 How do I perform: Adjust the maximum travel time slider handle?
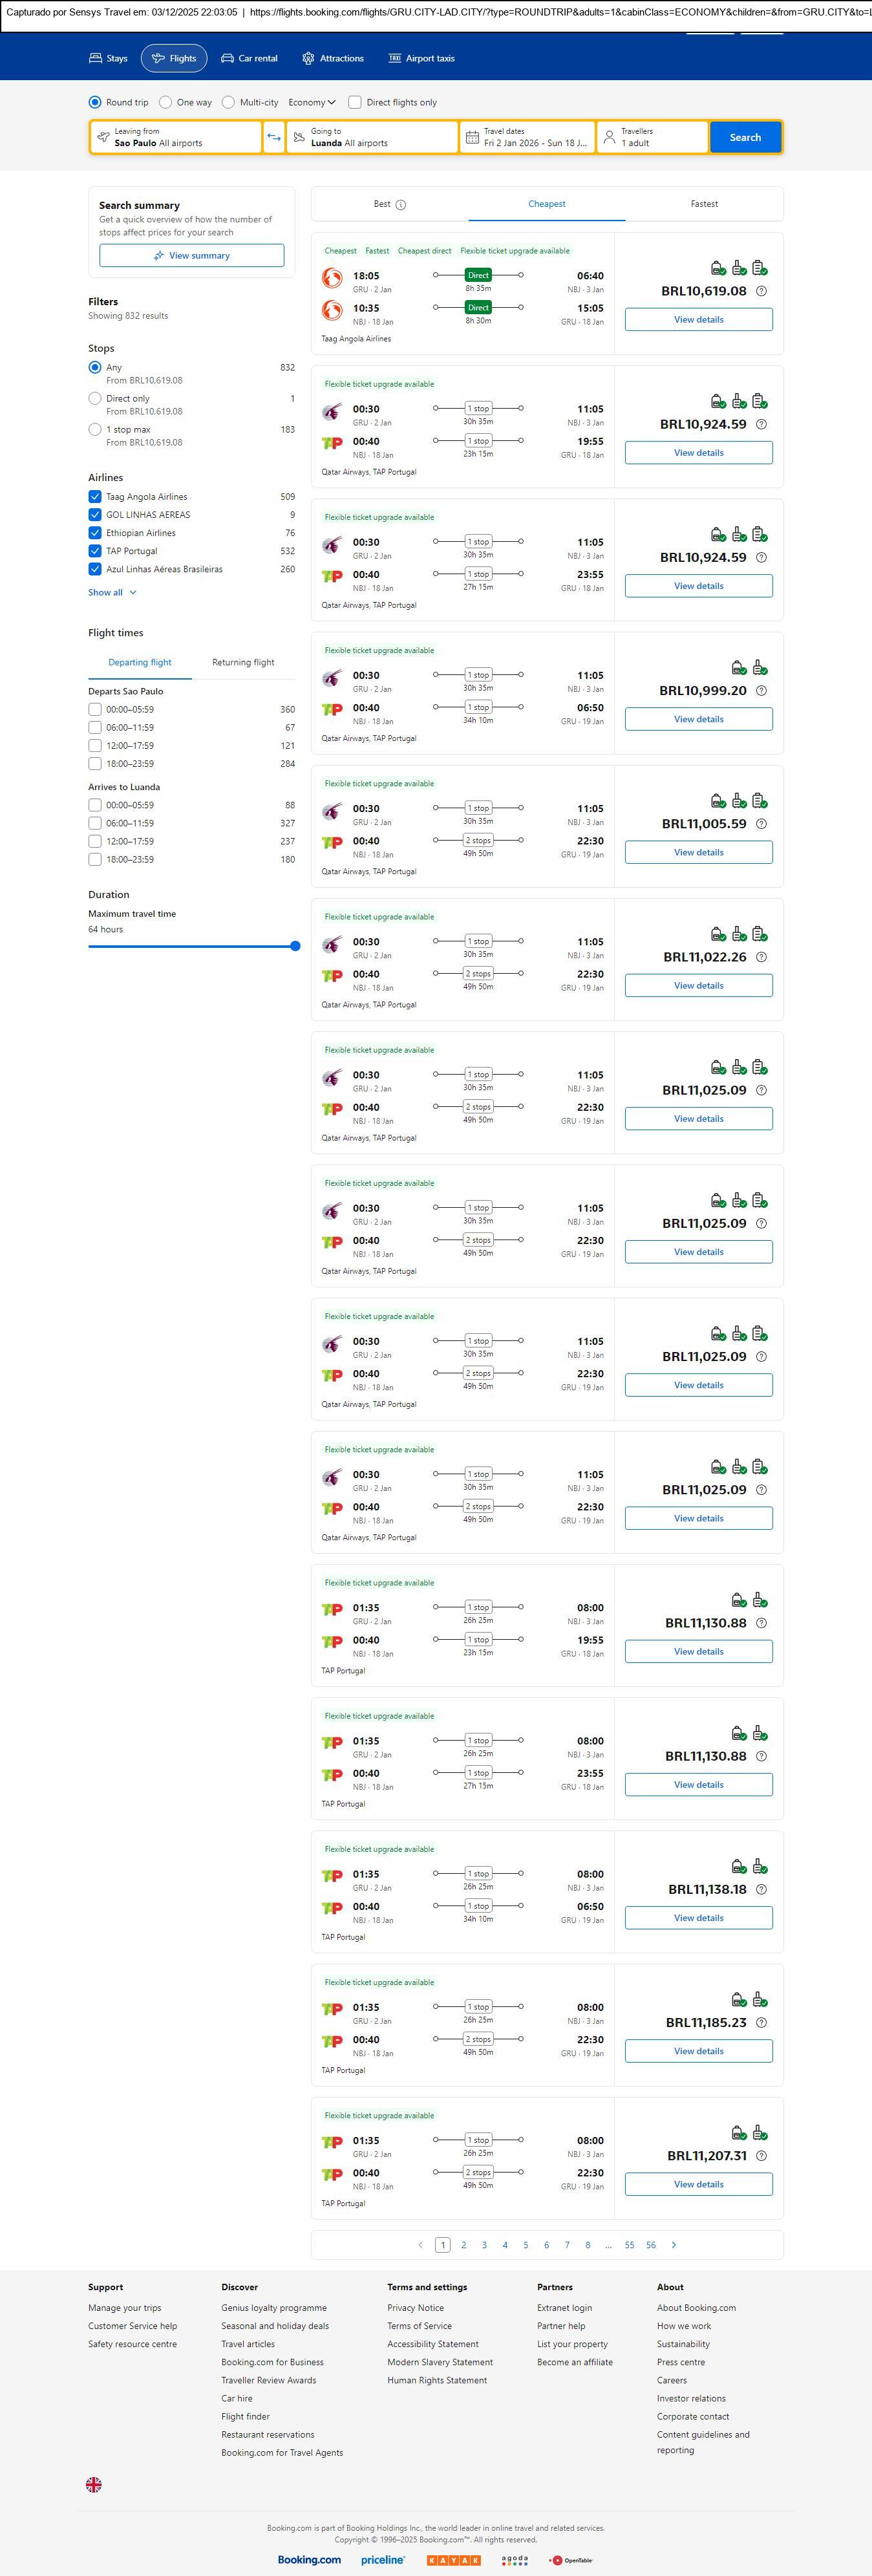295,946
